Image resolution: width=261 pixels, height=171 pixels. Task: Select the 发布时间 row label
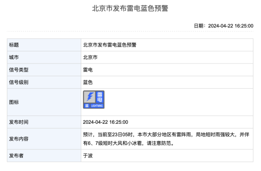pos(19,122)
